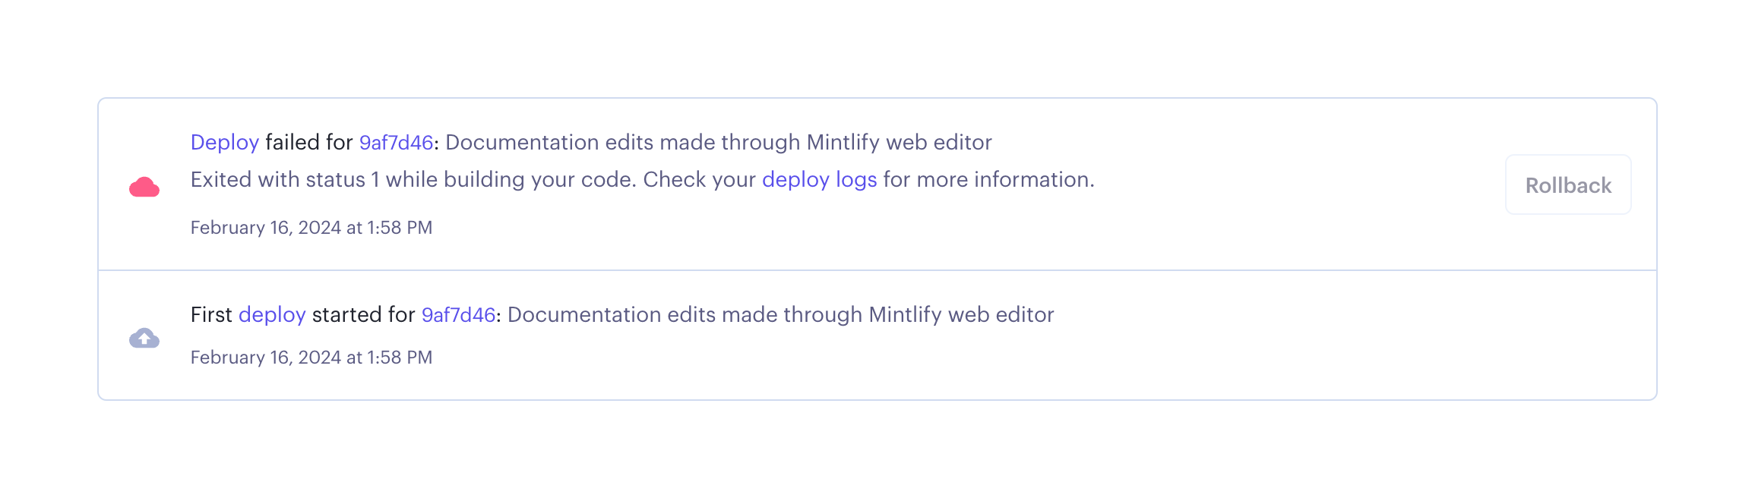
Task: Open "deploy" link in First deploy started event
Action: [272, 315]
